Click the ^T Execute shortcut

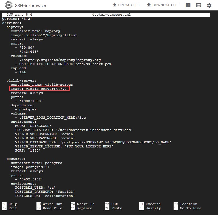point(150,204)
